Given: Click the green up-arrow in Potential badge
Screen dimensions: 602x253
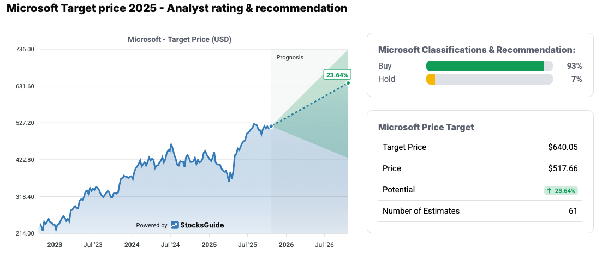Looking at the screenshot, I should (549, 190).
